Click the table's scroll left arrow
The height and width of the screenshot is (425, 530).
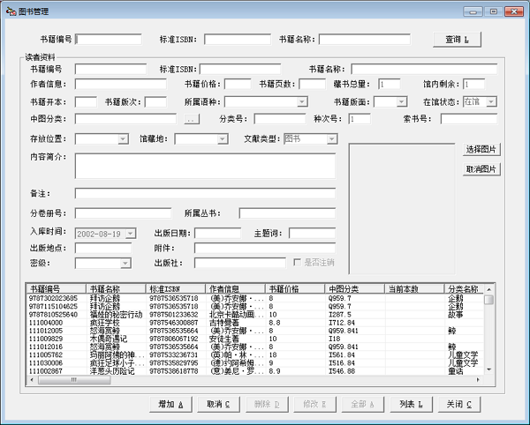pyautogui.click(x=32, y=380)
